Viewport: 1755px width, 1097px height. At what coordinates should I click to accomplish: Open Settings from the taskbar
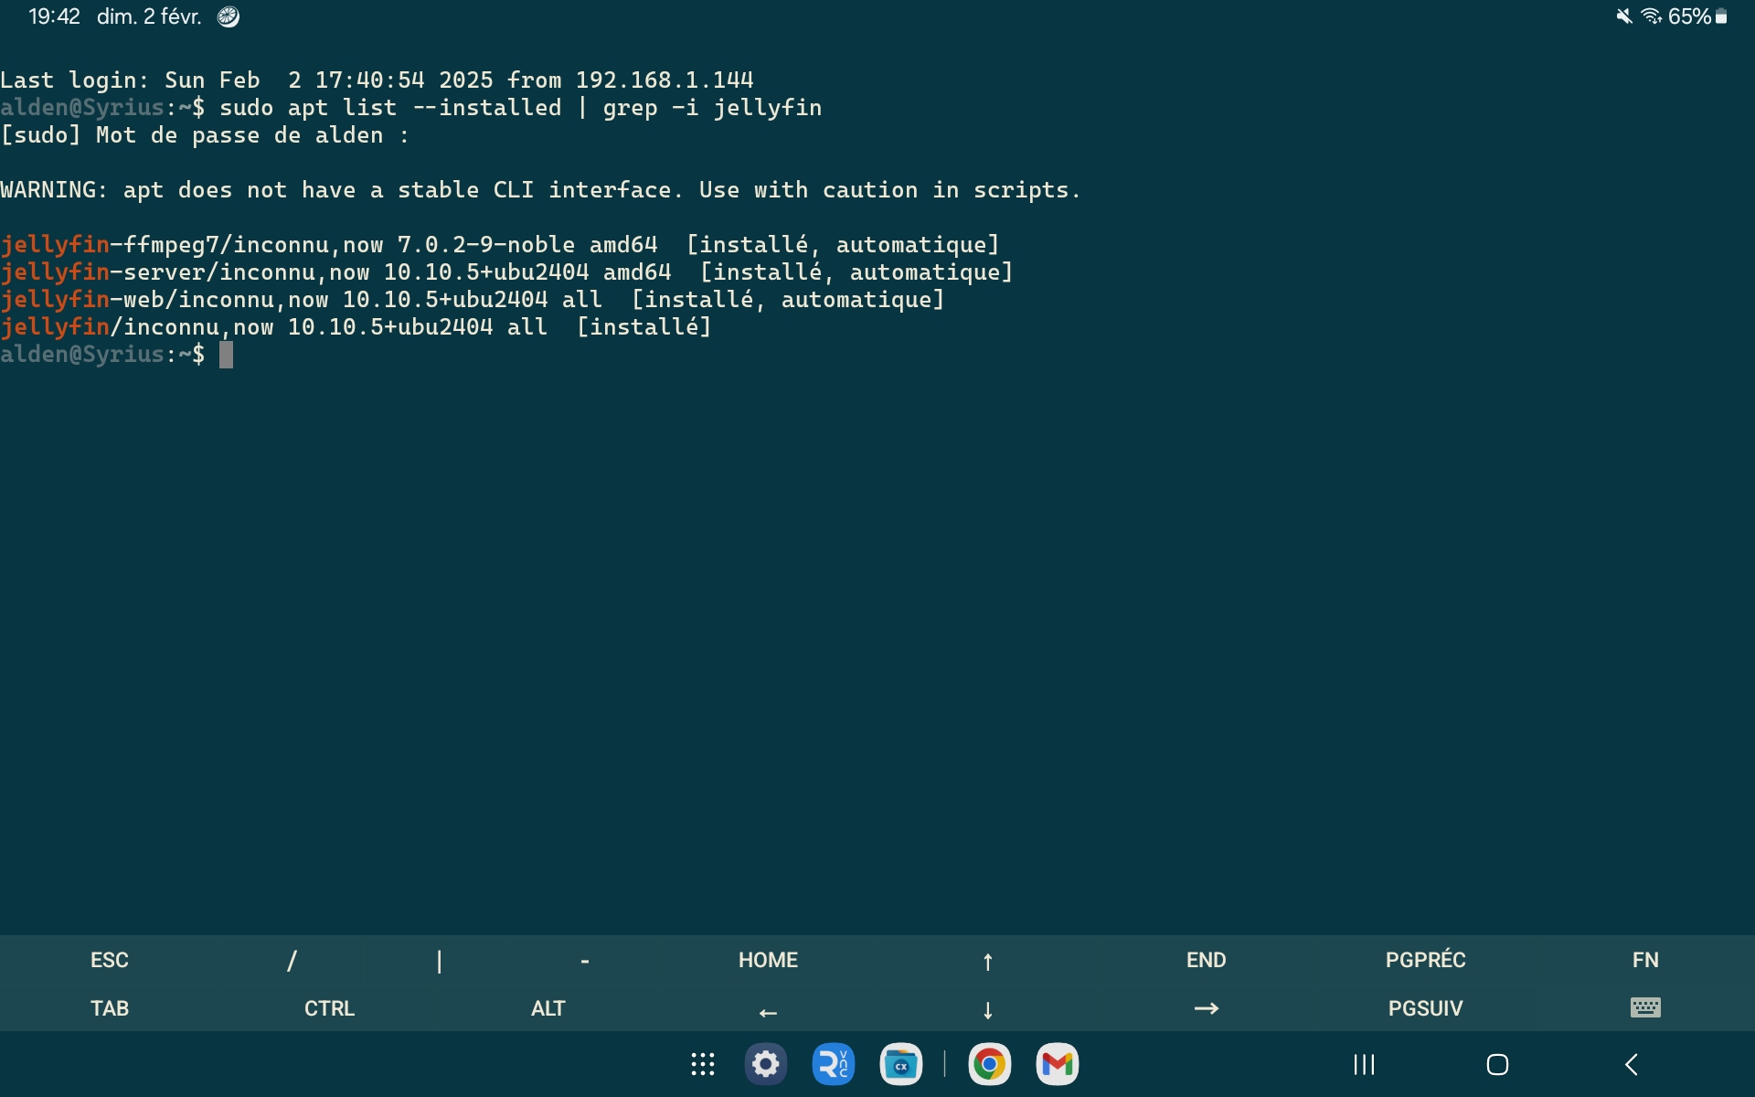point(766,1064)
